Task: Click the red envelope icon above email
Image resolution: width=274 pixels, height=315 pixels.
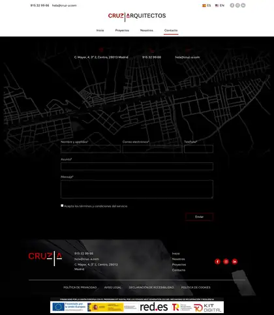Action: (187, 50)
